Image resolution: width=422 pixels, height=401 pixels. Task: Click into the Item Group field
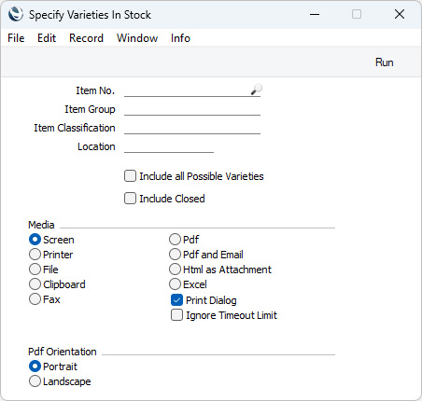click(x=192, y=109)
